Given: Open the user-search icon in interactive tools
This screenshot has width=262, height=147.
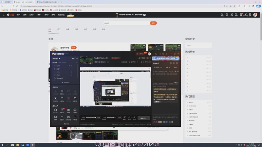Looking at the screenshot, I should (75, 92).
